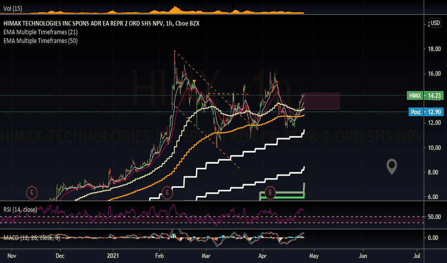This screenshot has width=447, height=263.
Task: Click the Dec label on time axis
Action: tap(60, 256)
